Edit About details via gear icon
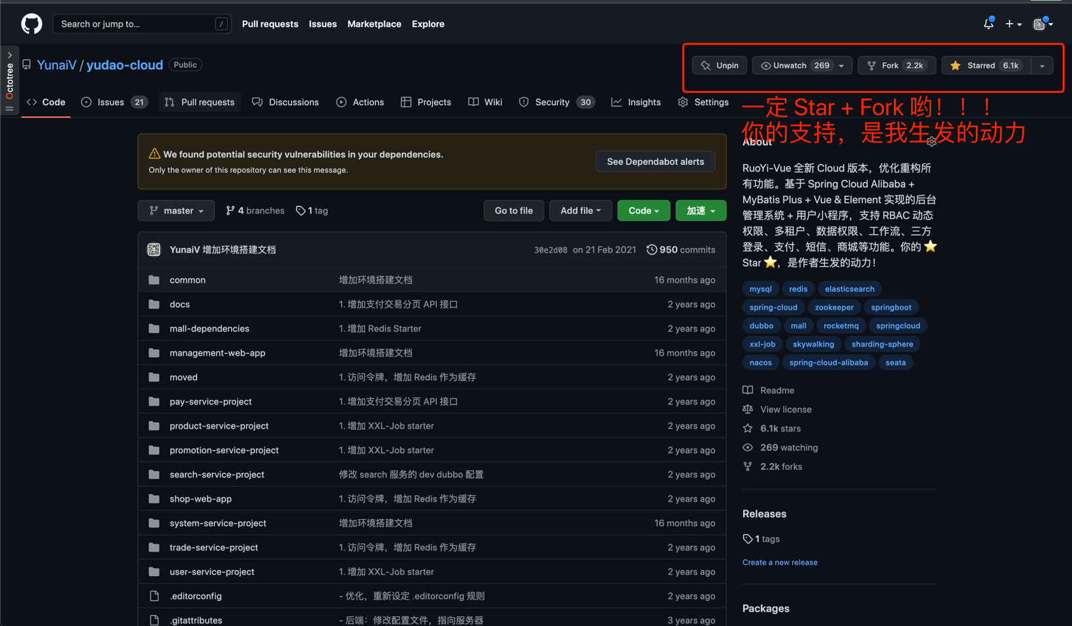 click(x=931, y=141)
